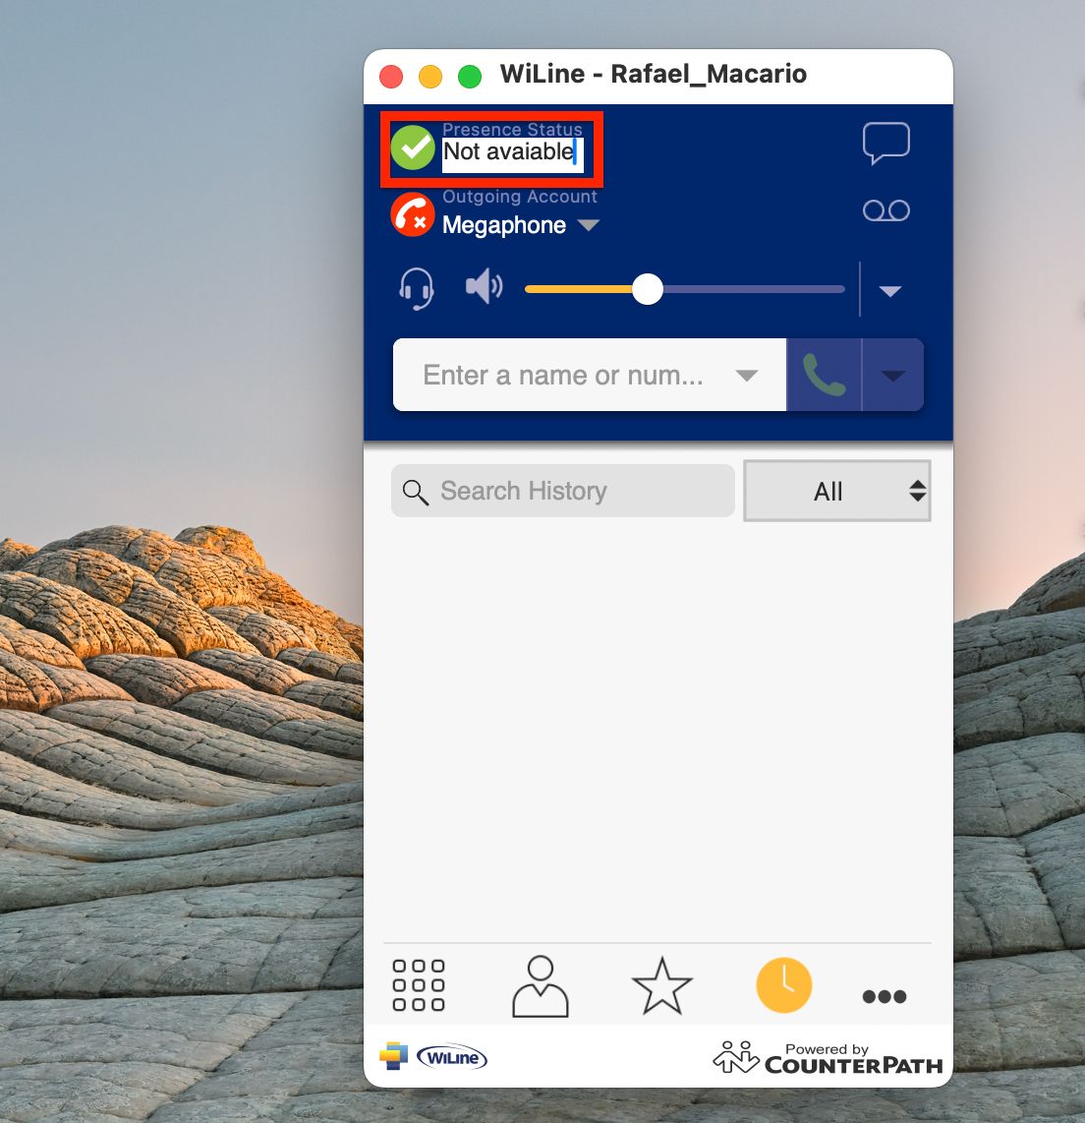The image size is (1085, 1123).
Task: Check voicemail messages
Action: tap(885, 209)
